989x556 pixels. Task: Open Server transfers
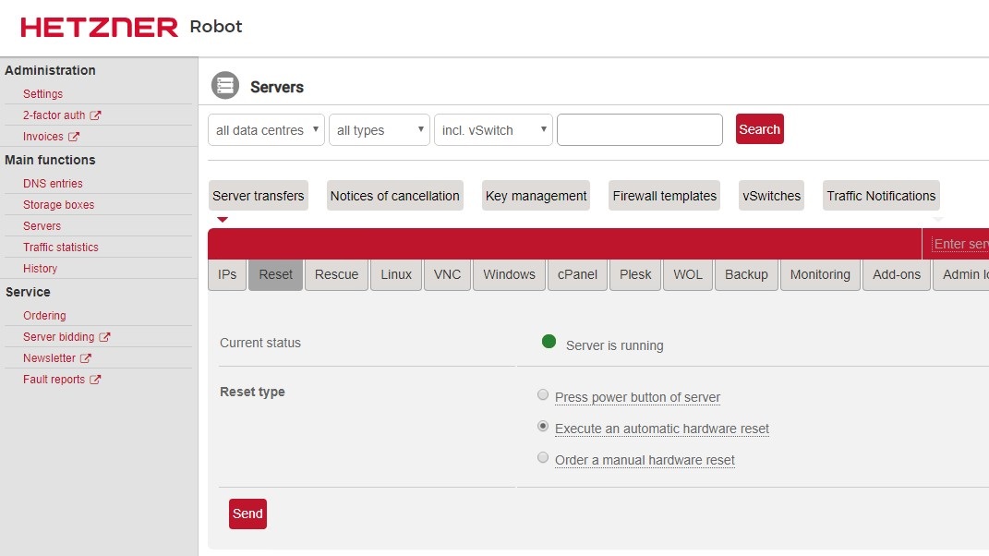click(x=258, y=196)
